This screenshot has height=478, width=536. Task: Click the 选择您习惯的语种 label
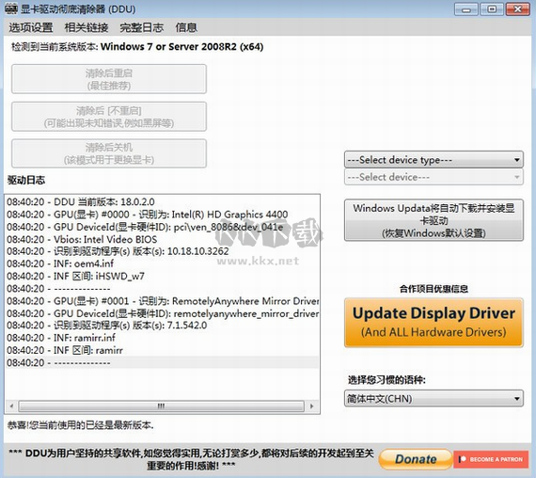pos(386,379)
